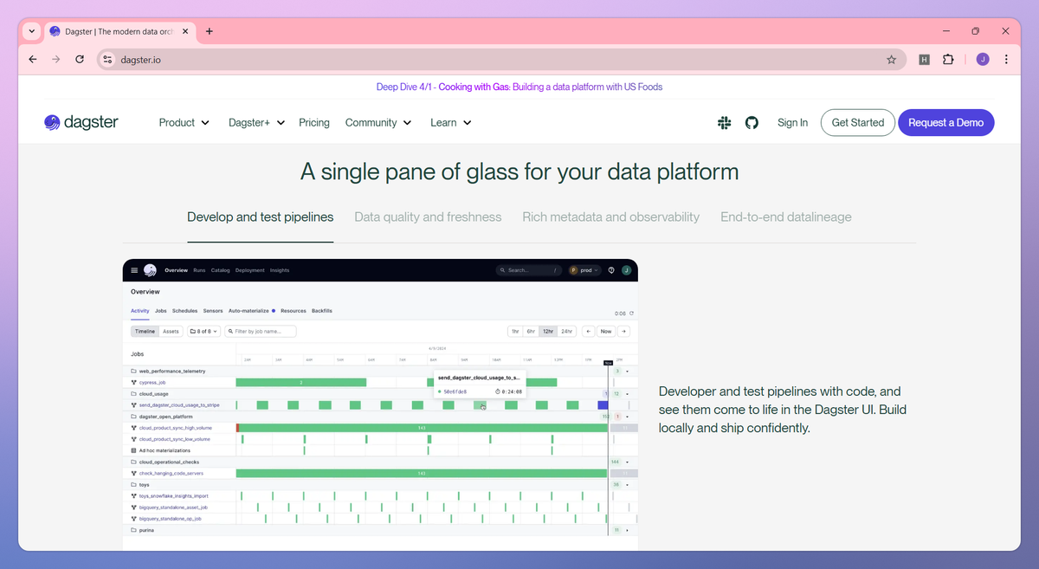Click the right arrow beside Now
Image resolution: width=1039 pixels, height=569 pixels.
(x=623, y=331)
